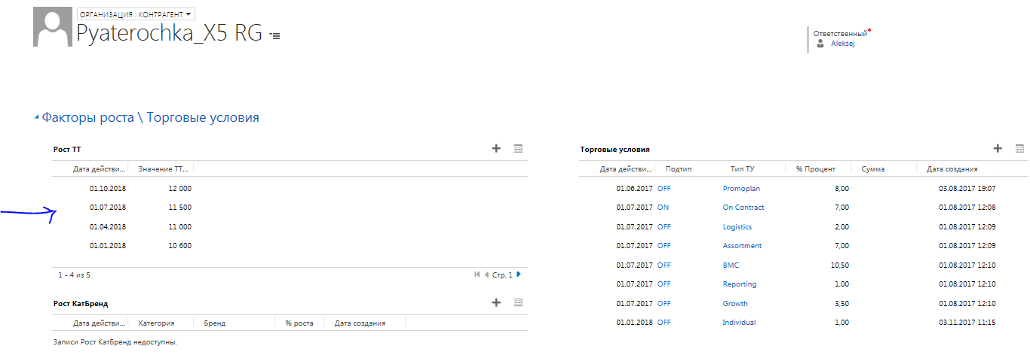Go to next page in Рост ТТ
This screenshot has width=1030, height=361.
click(518, 275)
